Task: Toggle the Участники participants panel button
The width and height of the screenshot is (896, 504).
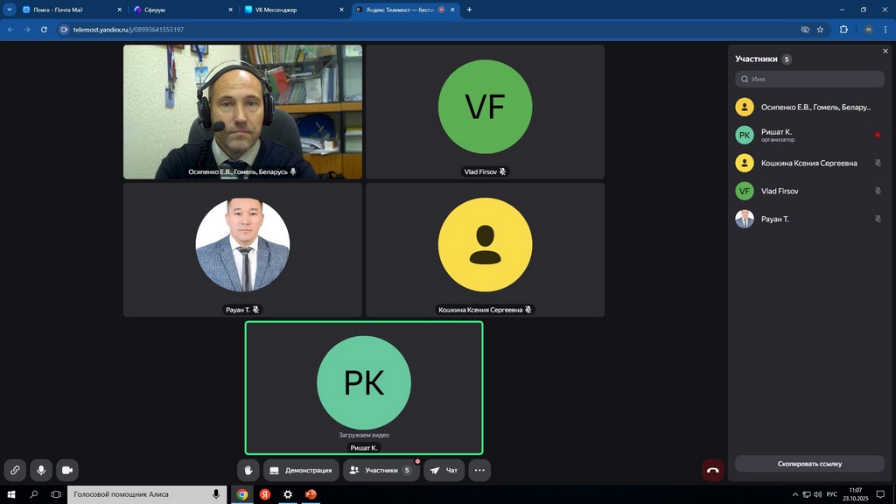Action: 381,470
